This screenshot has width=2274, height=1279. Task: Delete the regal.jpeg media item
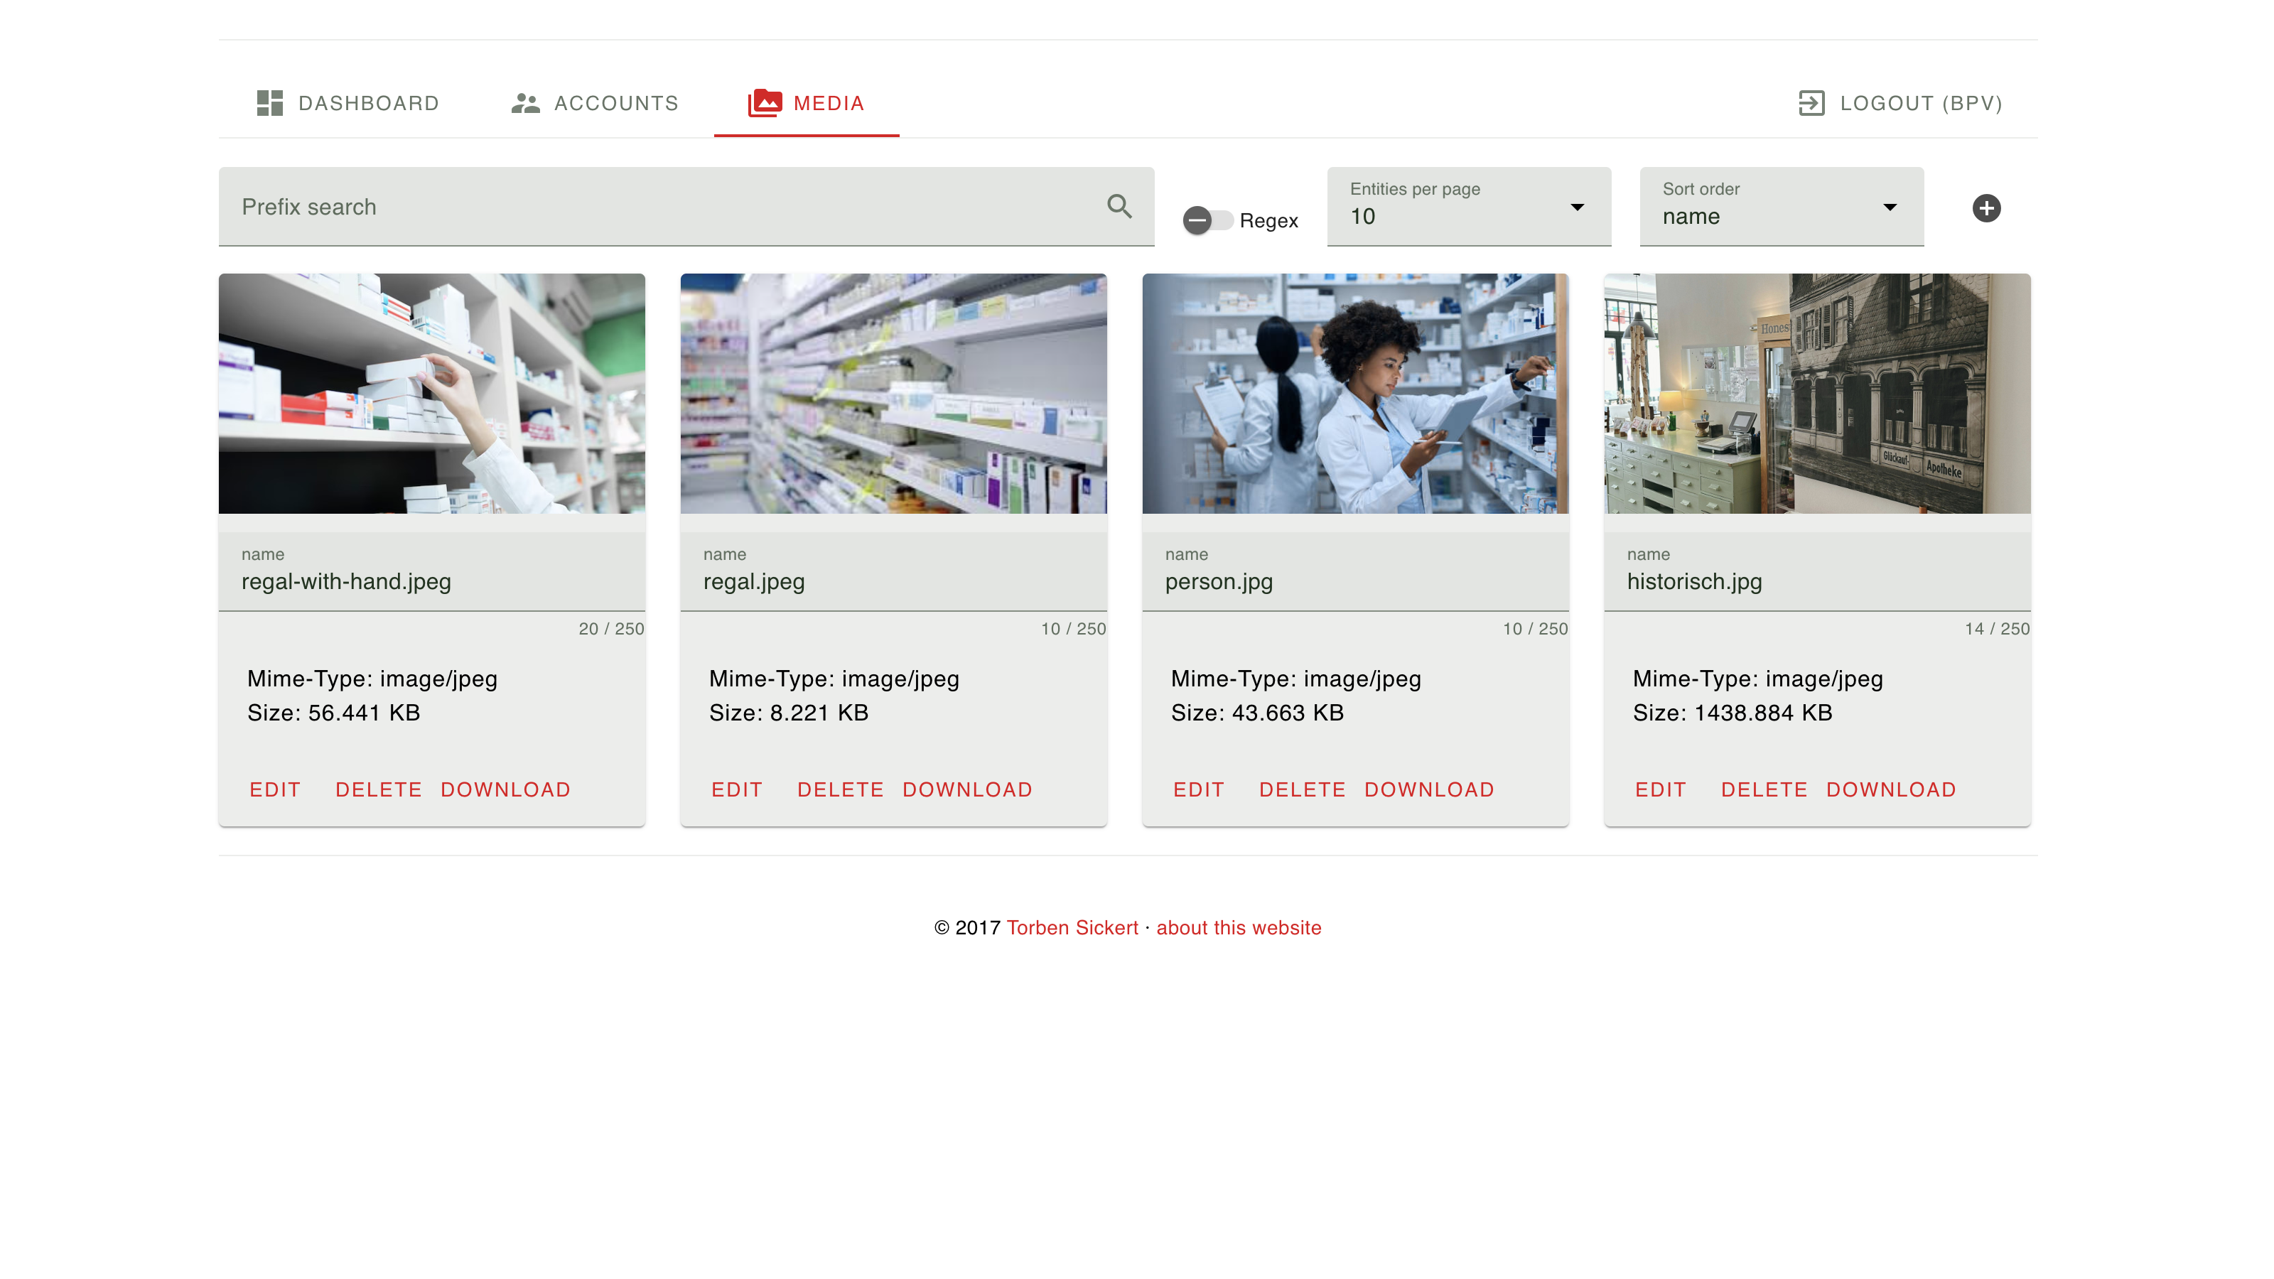tap(841, 789)
